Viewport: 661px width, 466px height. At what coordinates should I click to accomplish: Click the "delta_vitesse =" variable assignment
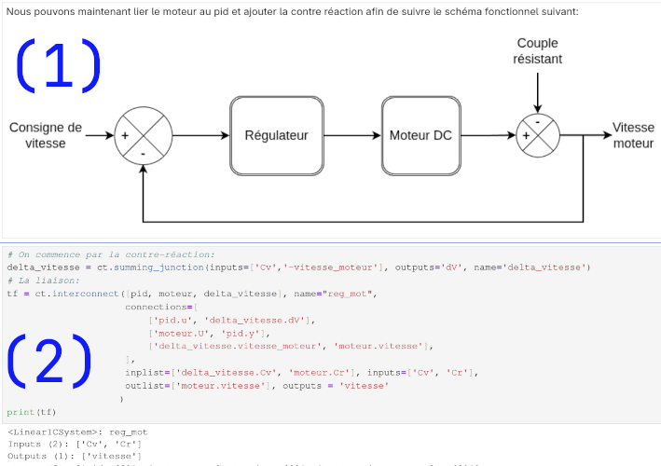pos(48,267)
